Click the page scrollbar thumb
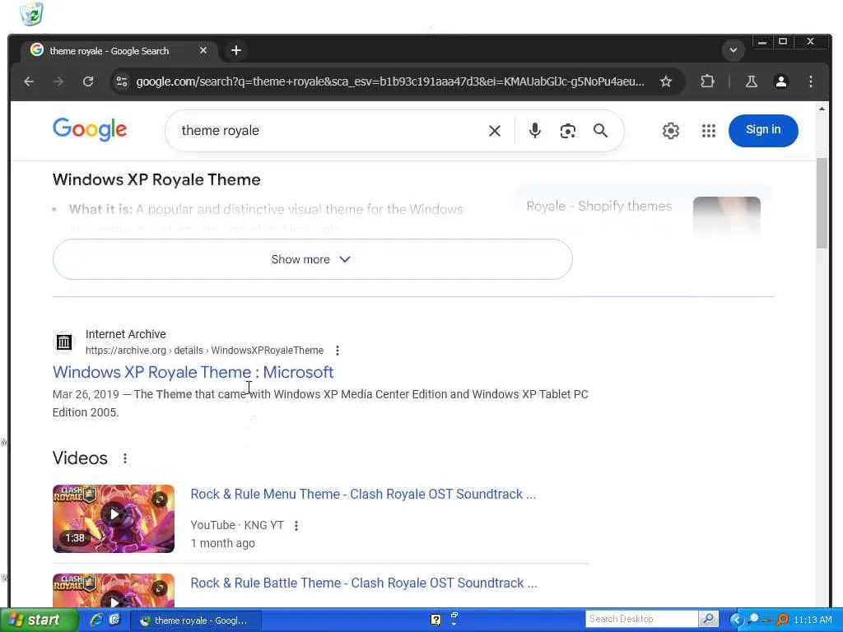 pos(822,203)
